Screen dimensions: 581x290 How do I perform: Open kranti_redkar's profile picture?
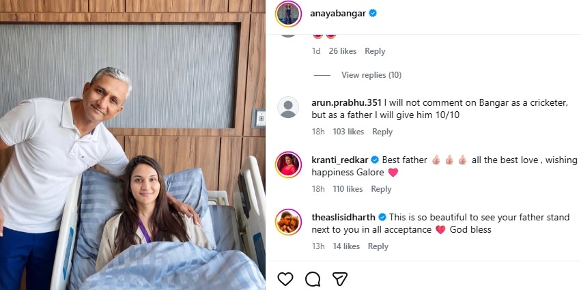tap(288, 164)
